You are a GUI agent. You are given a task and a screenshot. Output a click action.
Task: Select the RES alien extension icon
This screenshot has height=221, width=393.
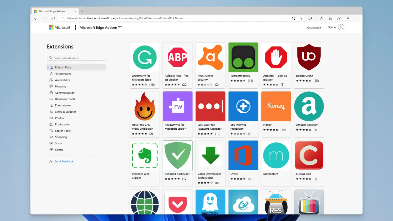[x=276, y=202]
